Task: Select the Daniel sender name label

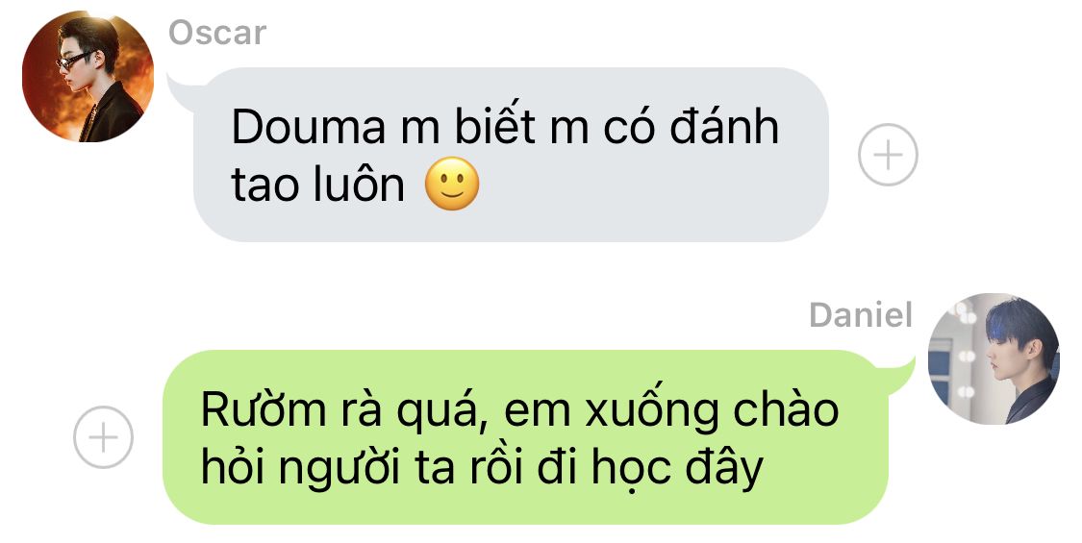Action: pos(861,315)
